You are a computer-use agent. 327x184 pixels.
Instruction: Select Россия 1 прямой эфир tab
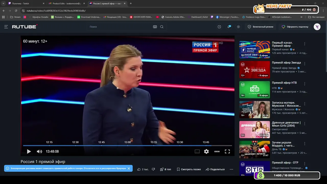click(x=107, y=4)
